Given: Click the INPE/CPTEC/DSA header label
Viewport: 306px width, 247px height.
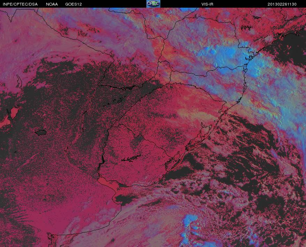Looking at the screenshot, I should [20, 4].
